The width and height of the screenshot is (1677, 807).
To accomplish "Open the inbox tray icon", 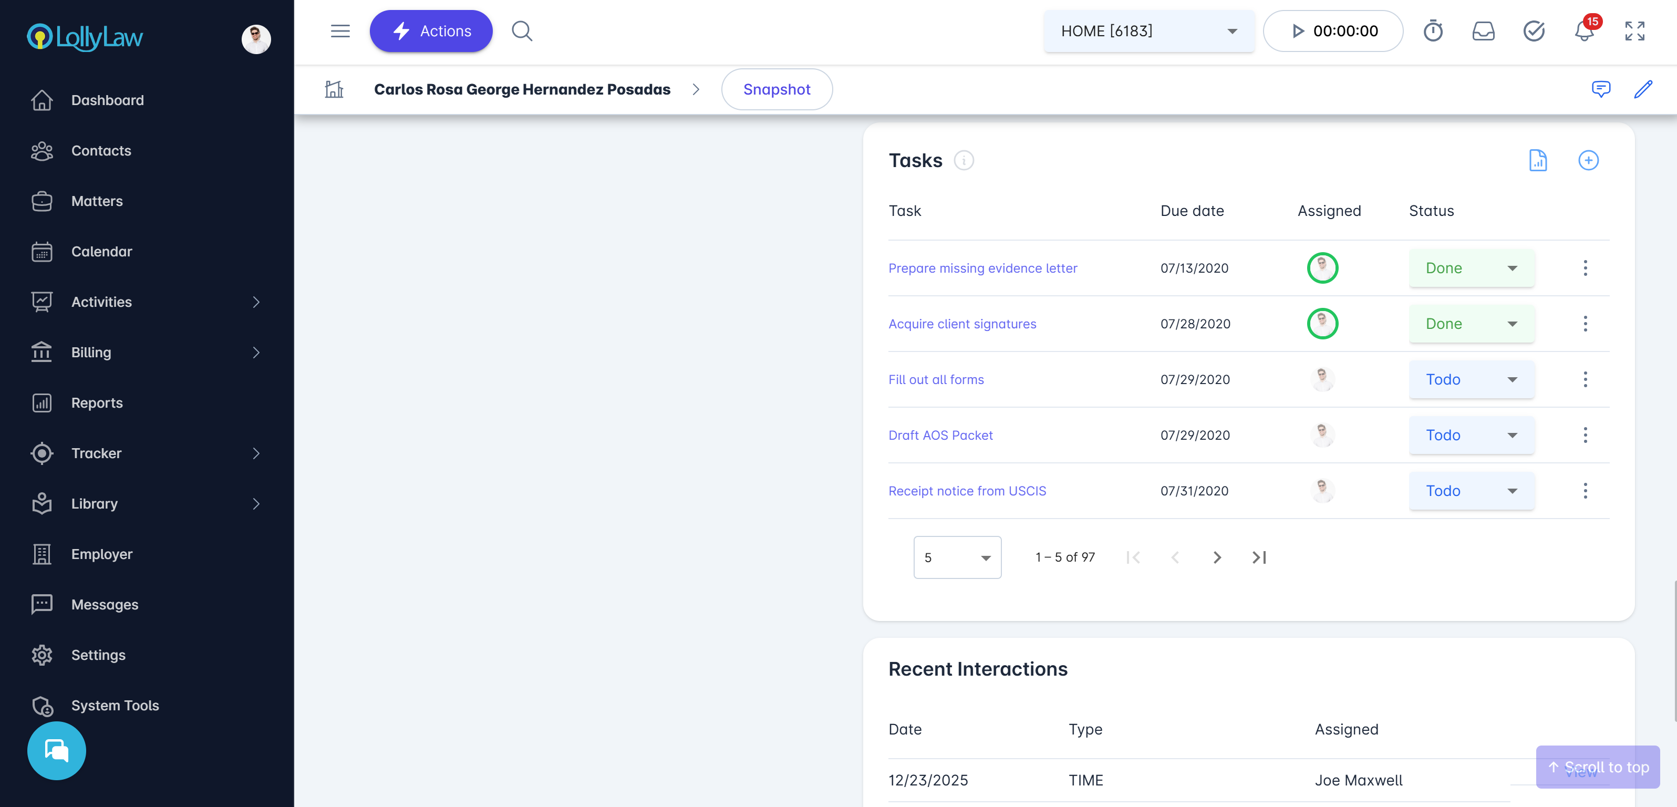I will 1483,31.
